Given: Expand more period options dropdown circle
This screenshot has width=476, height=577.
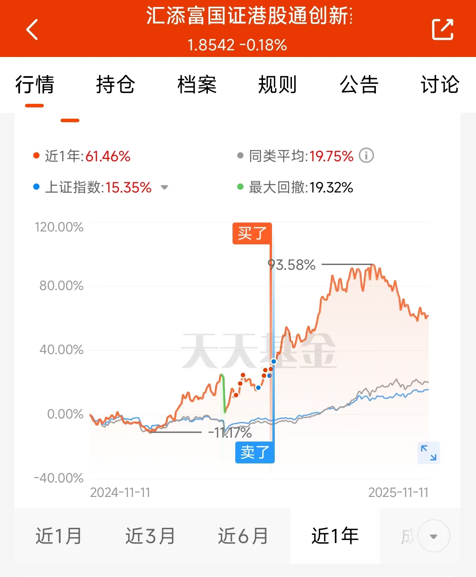Looking at the screenshot, I should [433, 536].
